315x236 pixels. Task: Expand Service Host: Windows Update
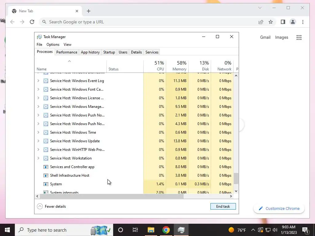pyautogui.click(x=38, y=141)
